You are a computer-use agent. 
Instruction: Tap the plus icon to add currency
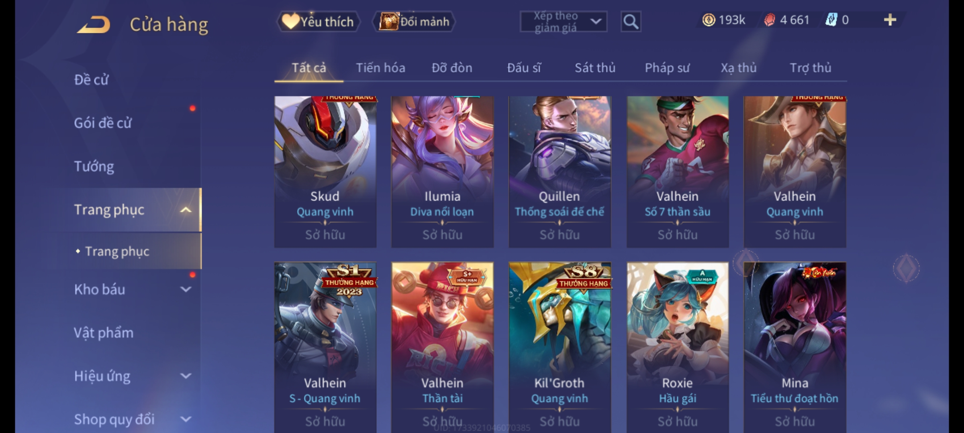[890, 20]
